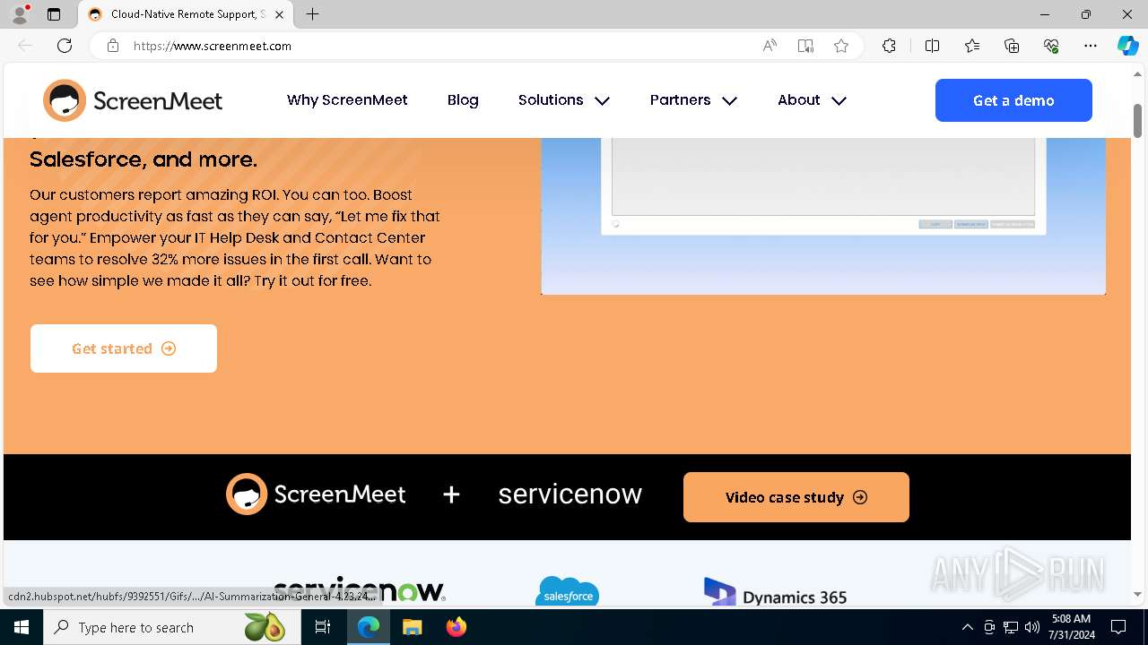Go to the Blog page
The image size is (1148, 645).
tap(463, 100)
